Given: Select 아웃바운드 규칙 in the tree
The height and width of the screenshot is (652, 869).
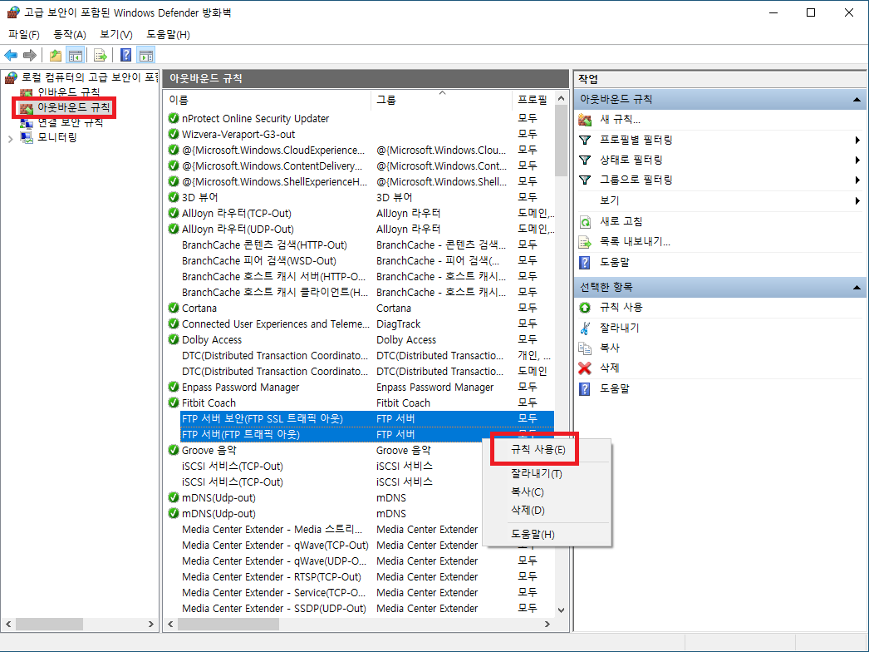Looking at the screenshot, I should click(73, 107).
